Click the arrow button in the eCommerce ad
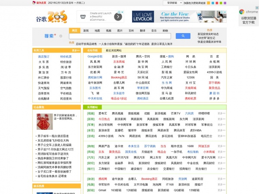Image resolution: width=259 pixels, height=194 pixels. (x=118, y=17)
